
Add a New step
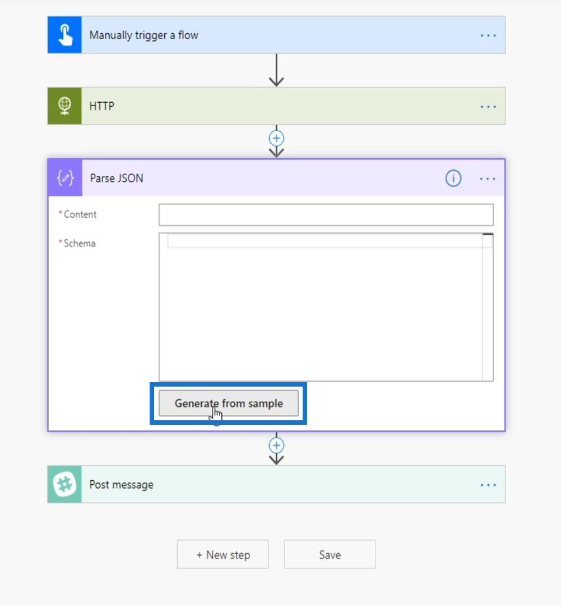pyautogui.click(x=223, y=554)
